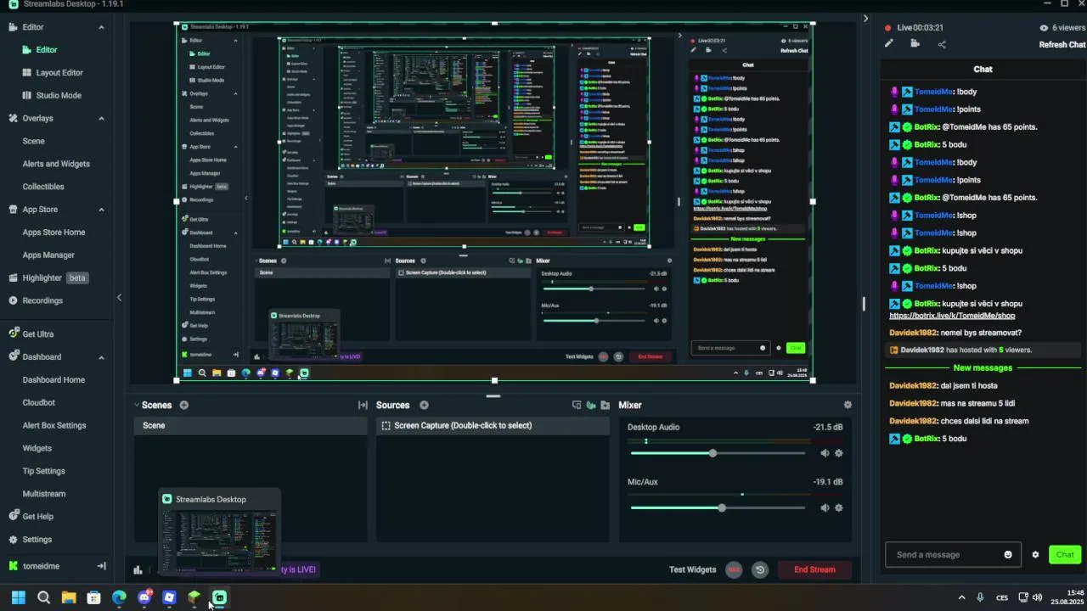The height and width of the screenshot is (611, 1087).
Task: Open Get Help
Action: (31, 517)
